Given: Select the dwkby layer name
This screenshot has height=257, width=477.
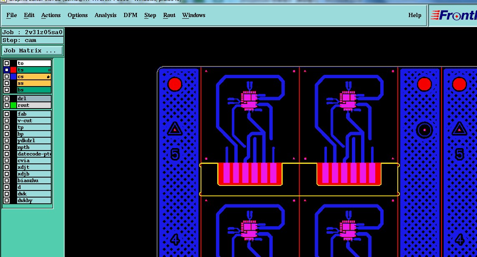Looking at the screenshot, I should (34, 200).
